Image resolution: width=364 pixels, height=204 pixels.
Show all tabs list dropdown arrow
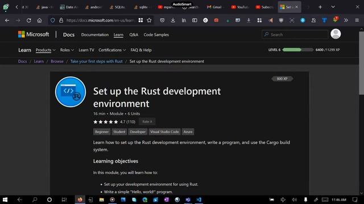click(x=333, y=7)
